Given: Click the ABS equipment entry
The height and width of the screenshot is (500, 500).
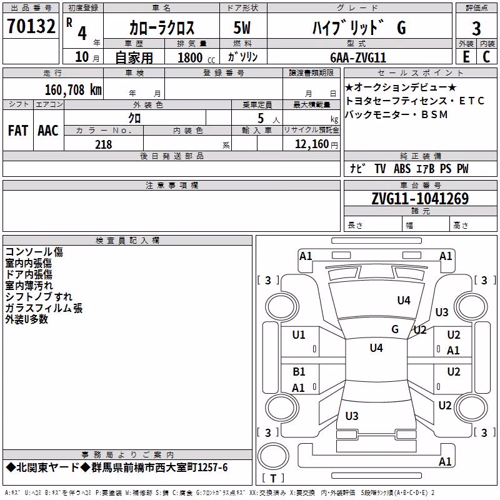Looking at the screenshot, I should [402, 168].
